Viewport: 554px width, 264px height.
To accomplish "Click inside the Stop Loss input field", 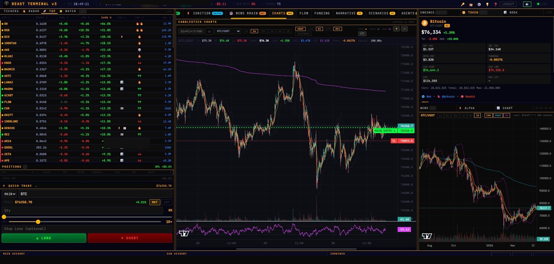I will point(87,229).
